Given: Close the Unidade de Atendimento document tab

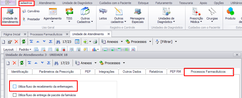Looking at the screenshot, I should pos(109,34).
